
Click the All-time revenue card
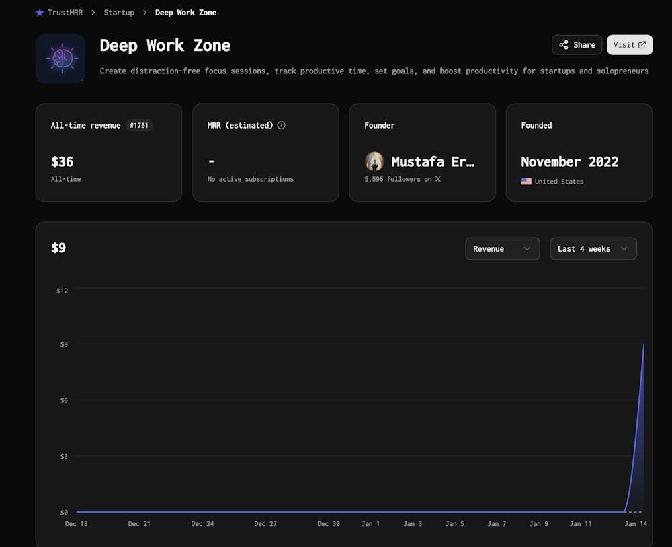[x=109, y=152]
